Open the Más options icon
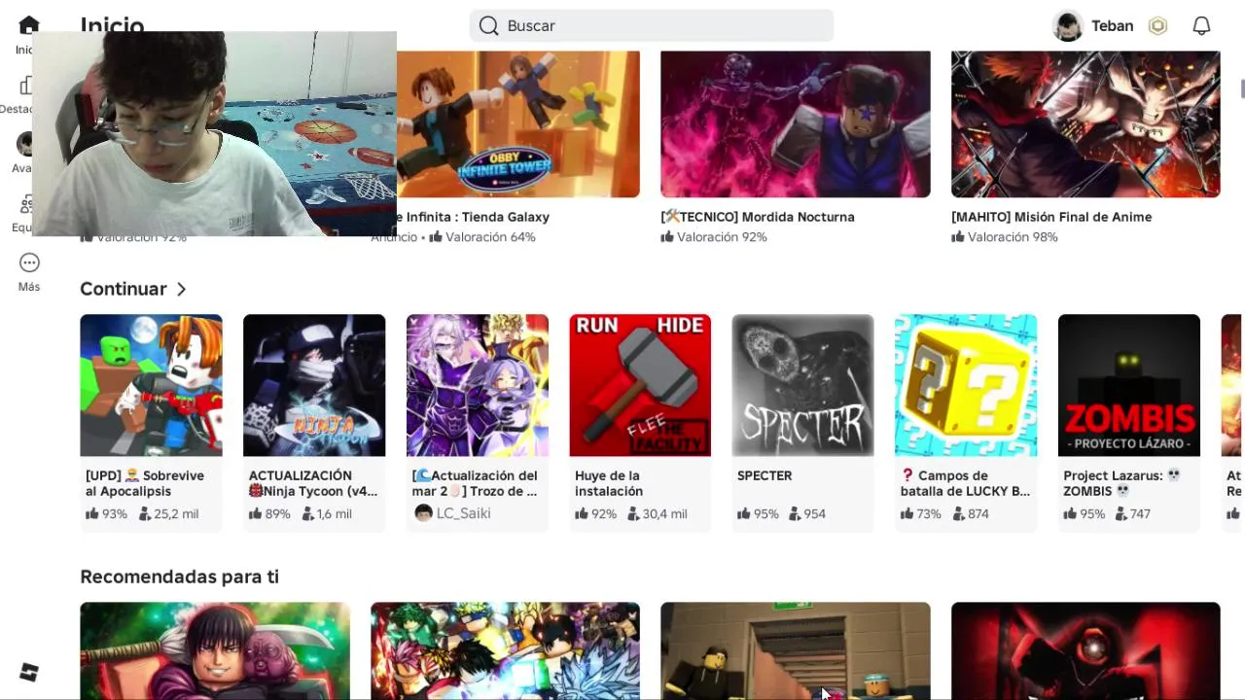 [x=29, y=262]
